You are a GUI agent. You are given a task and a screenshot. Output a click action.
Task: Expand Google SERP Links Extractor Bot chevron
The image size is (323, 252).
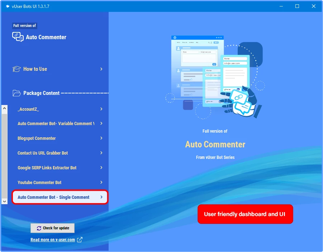point(101,168)
